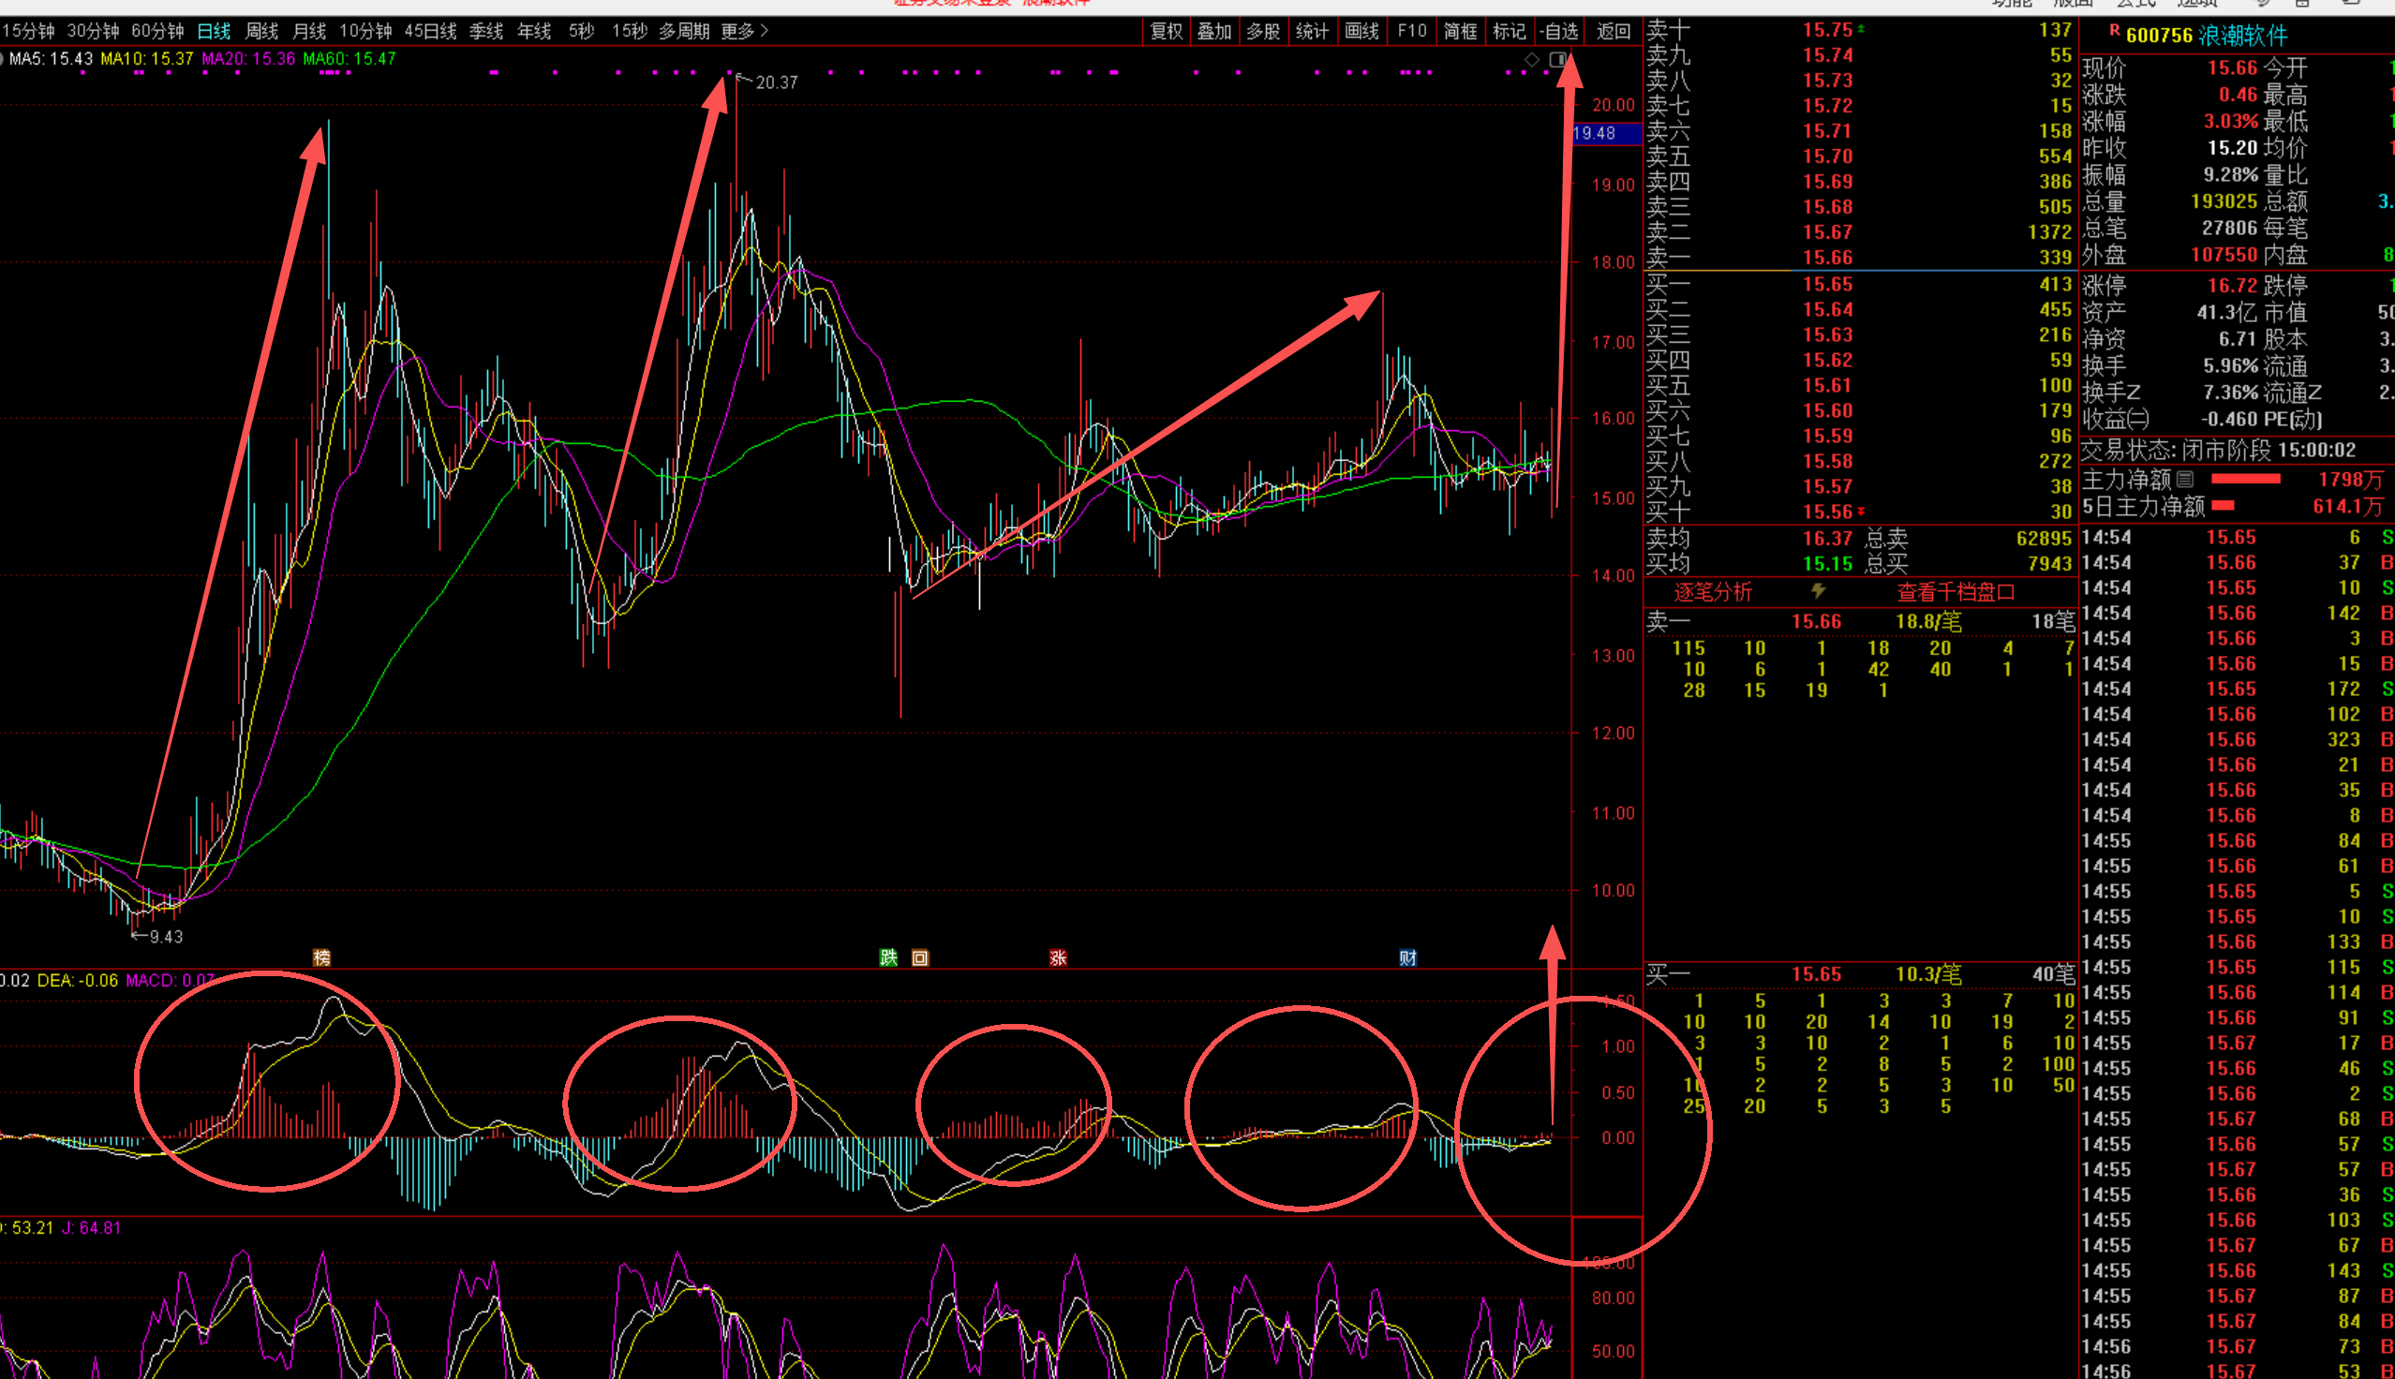
Task: Click the green 跌 event marker icon
Action: (x=887, y=957)
